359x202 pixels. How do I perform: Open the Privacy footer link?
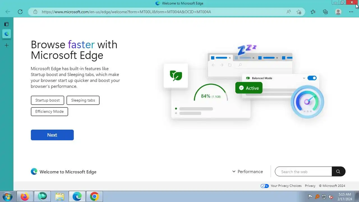coord(310,186)
